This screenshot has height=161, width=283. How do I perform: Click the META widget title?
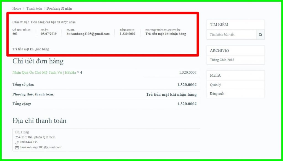(215, 76)
